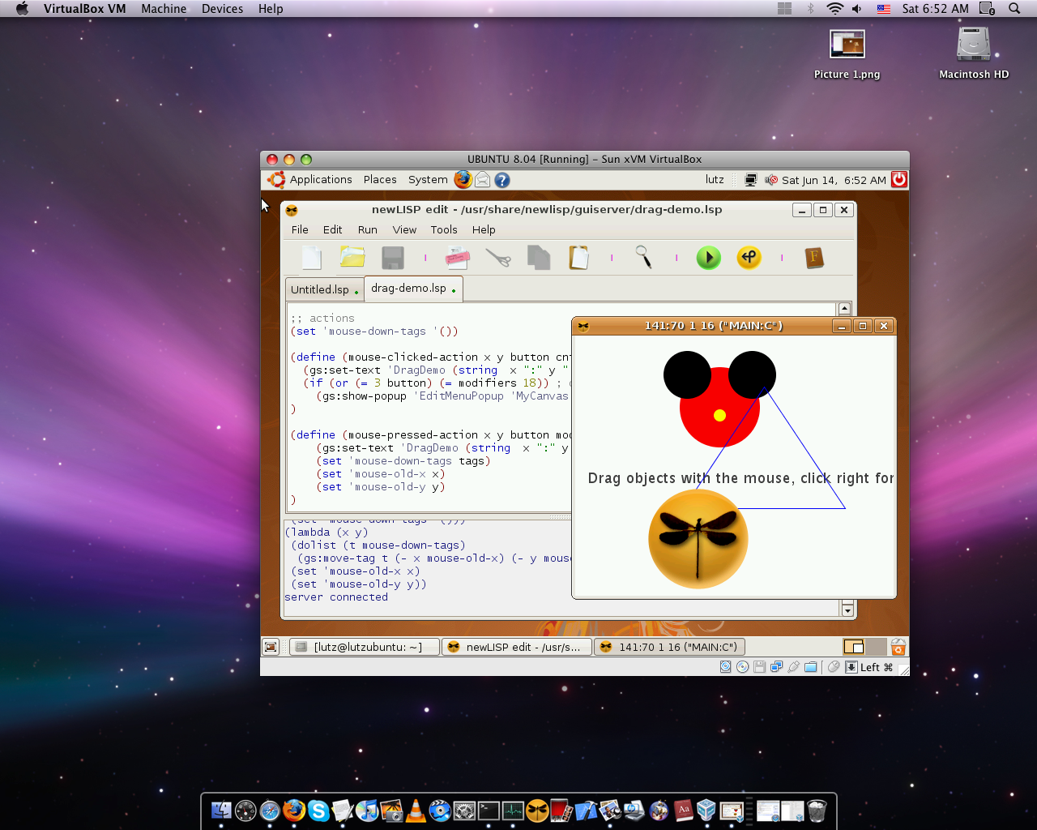The height and width of the screenshot is (830, 1037).
Task: Click the open folder toolbar icon
Action: click(x=352, y=258)
